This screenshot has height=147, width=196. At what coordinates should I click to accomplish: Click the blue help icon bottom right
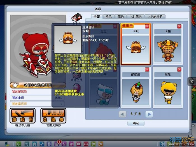[x=162, y=144]
